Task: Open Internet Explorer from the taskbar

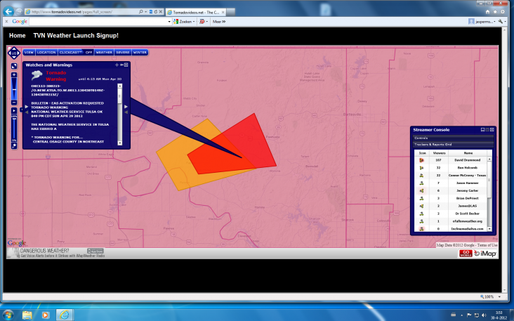Action: (65, 313)
